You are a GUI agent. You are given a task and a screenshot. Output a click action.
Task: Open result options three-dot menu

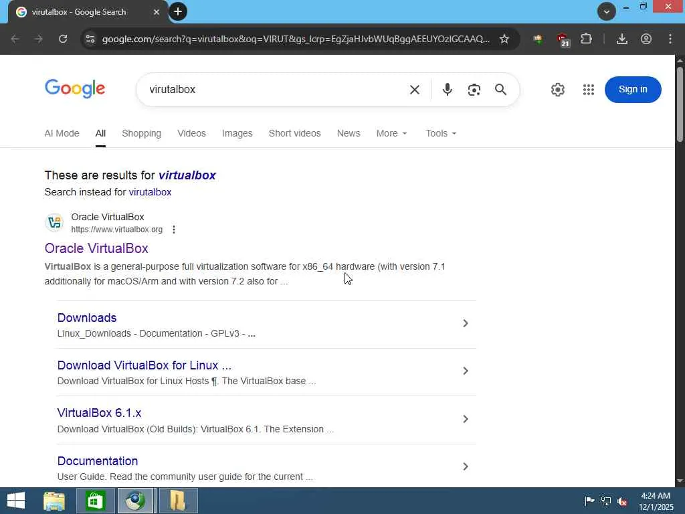click(x=174, y=230)
